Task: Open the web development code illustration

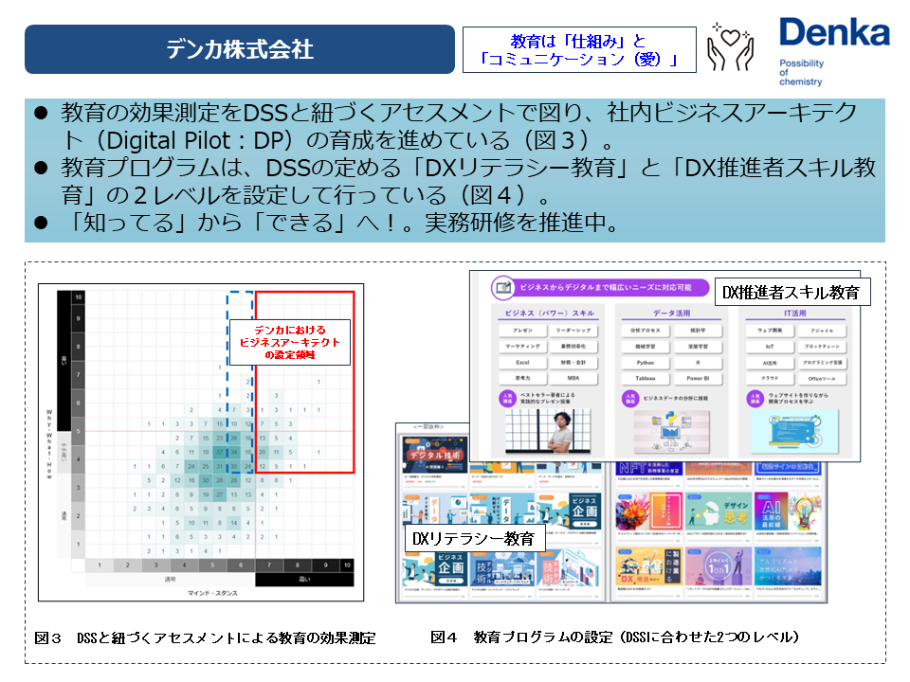Action: click(794, 431)
